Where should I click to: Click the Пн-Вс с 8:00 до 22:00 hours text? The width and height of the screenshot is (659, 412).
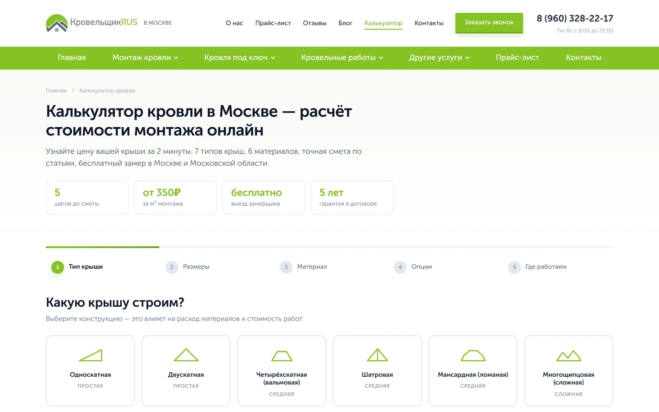tap(585, 31)
